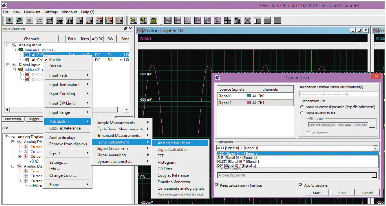The image size is (386, 206).
Task: Click the FIR filter toolbar icon
Action: point(79,20)
